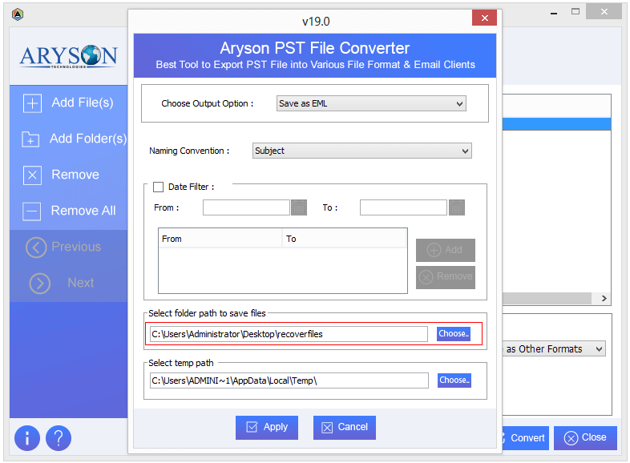The width and height of the screenshot is (630, 463).
Task: Click the Close button in main window
Action: point(585,437)
